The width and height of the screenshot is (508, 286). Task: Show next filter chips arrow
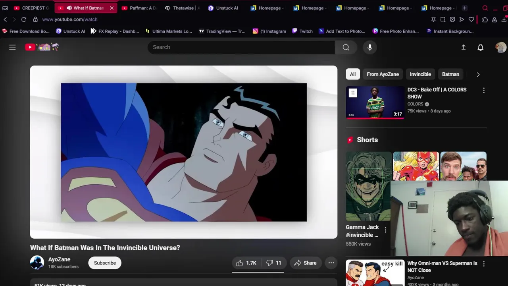478,74
